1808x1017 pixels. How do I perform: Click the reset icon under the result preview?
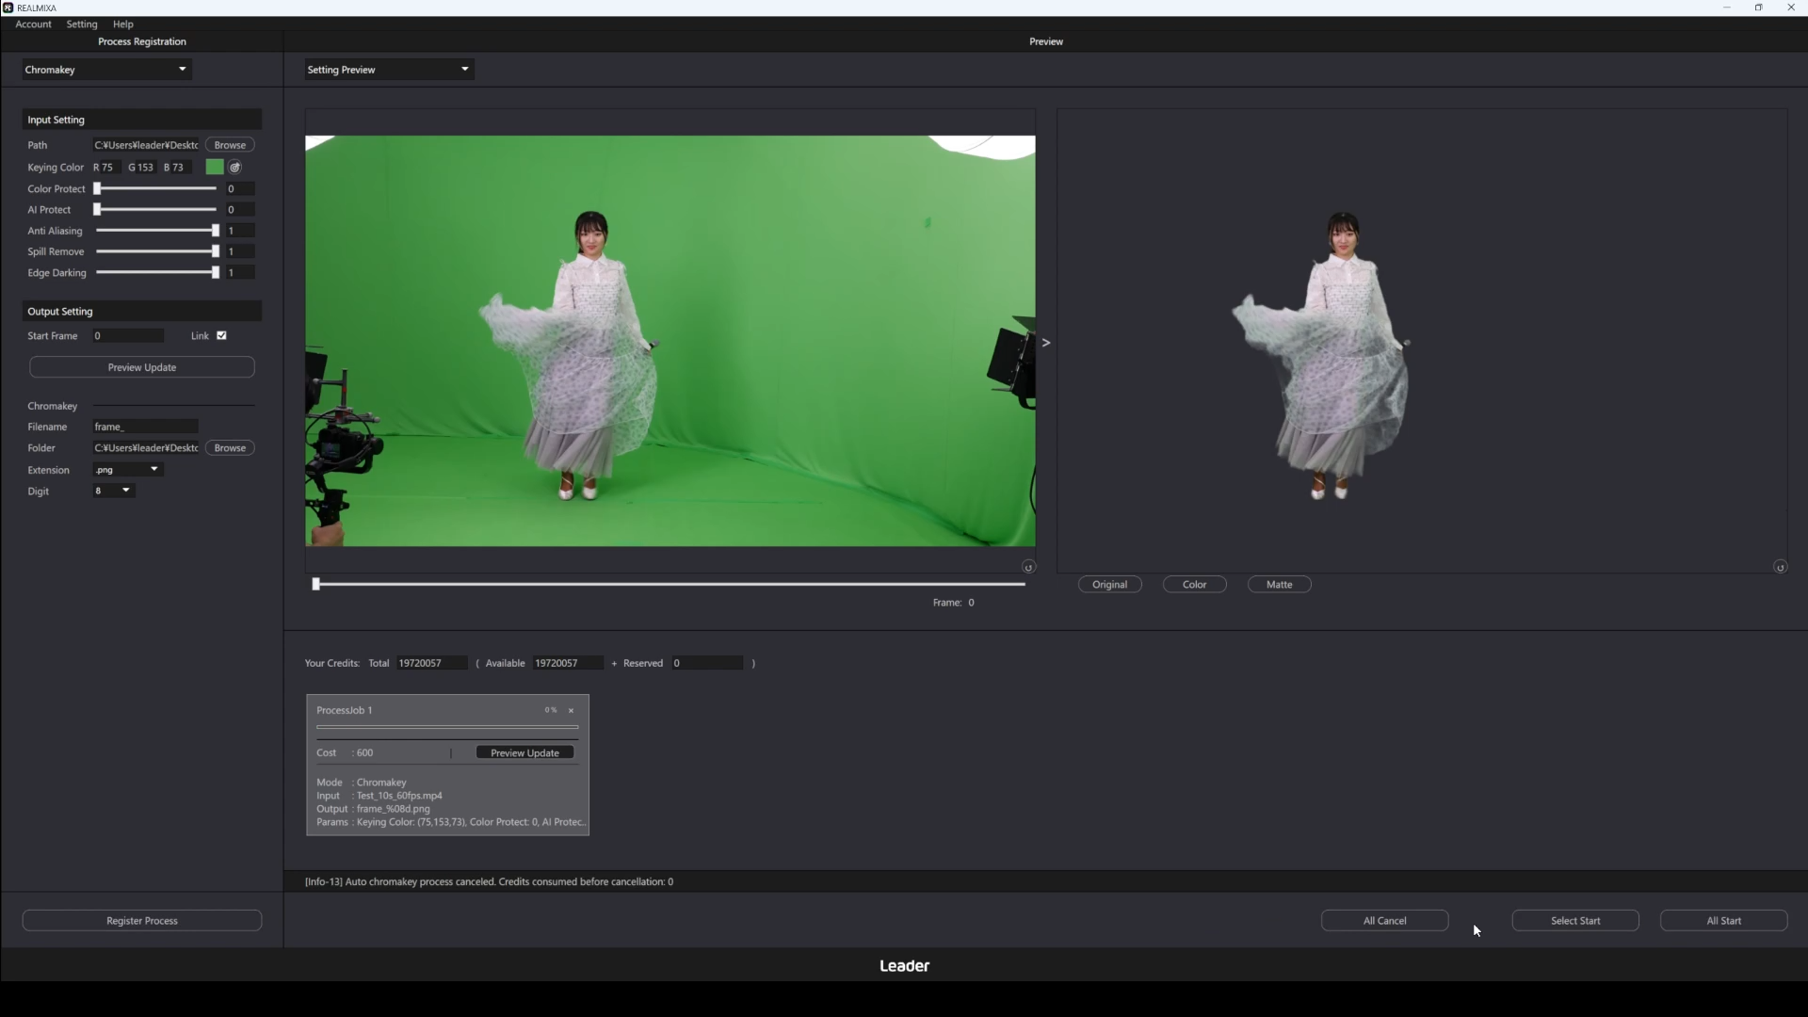1780,567
